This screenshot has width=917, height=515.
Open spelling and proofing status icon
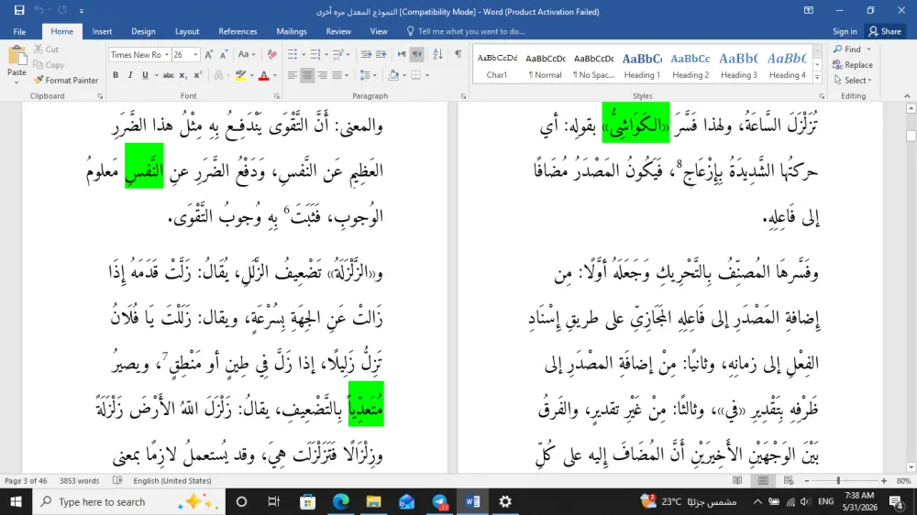[x=117, y=480]
